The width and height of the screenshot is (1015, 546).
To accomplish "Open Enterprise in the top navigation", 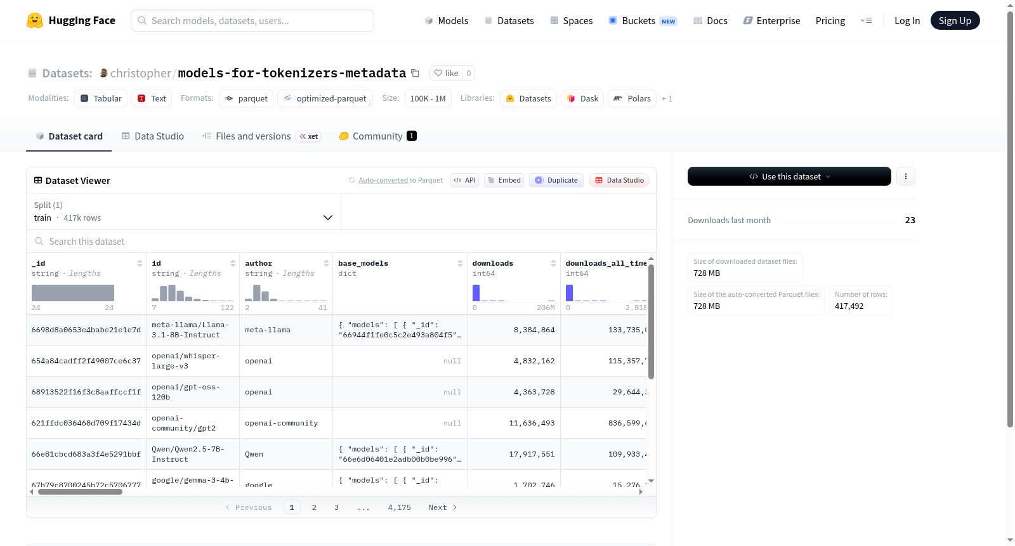I will 771,20.
